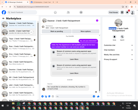Go back using the Marketplace back arrow
This screenshot has height=110, width=138.
coord(4,18)
